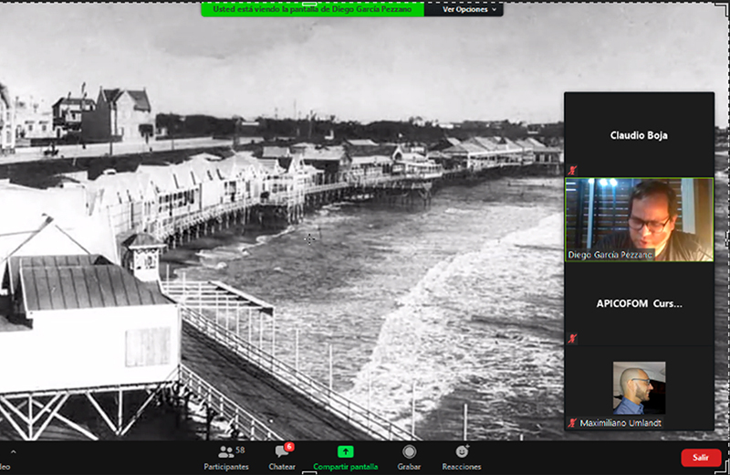Click the green Compartir pantalla icon
Image resolution: width=730 pixels, height=475 pixels.
(345, 452)
